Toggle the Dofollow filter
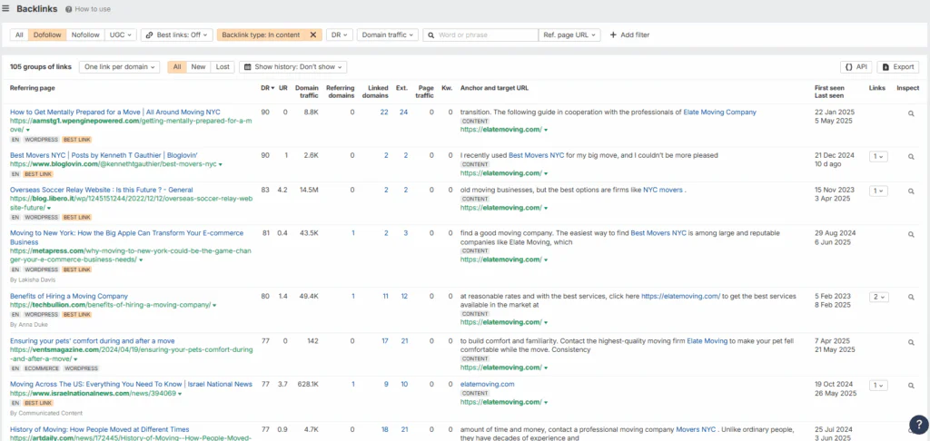This screenshot has width=930, height=441. point(47,35)
